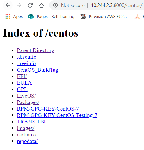
Task: Open the RPM-GPG-KEY-CentOS-Testing-7 file
Action: pos(57,115)
